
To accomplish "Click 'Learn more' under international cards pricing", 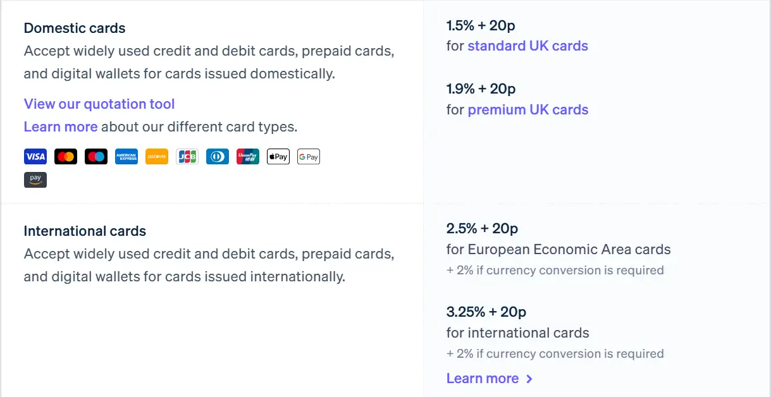I will (483, 379).
